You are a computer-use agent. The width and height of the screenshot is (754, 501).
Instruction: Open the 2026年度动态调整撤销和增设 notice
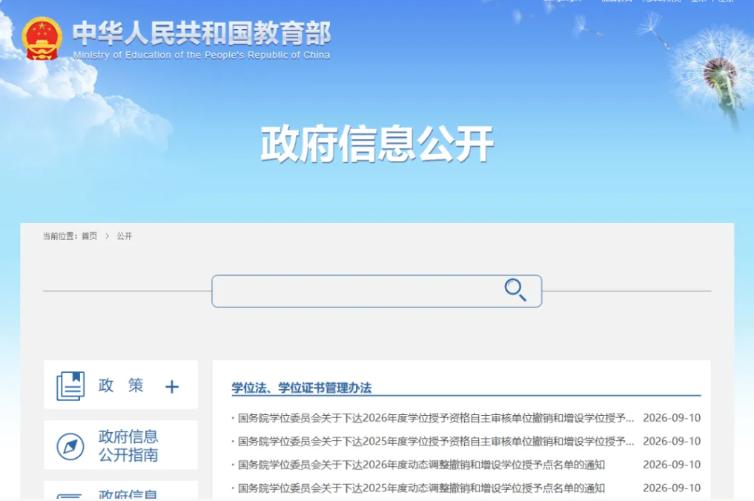[x=421, y=465]
